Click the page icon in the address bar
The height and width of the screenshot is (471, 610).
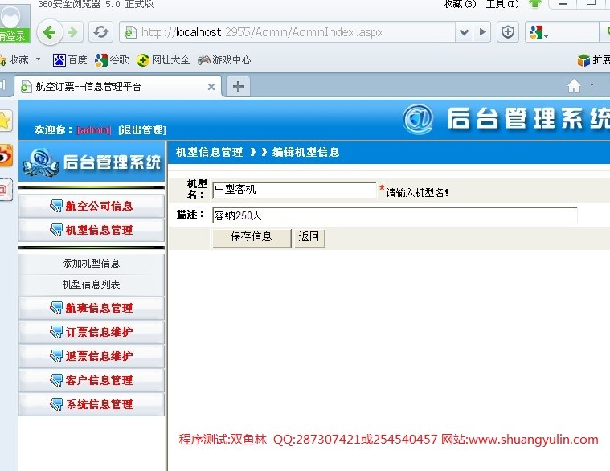pos(131,32)
